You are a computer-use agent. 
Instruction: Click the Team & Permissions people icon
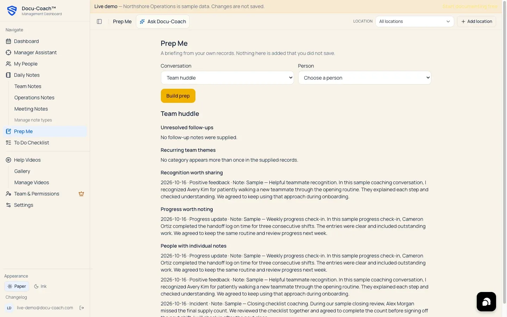coord(8,194)
